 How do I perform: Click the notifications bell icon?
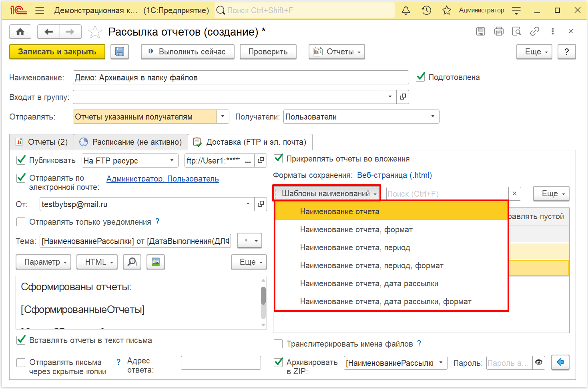click(406, 10)
